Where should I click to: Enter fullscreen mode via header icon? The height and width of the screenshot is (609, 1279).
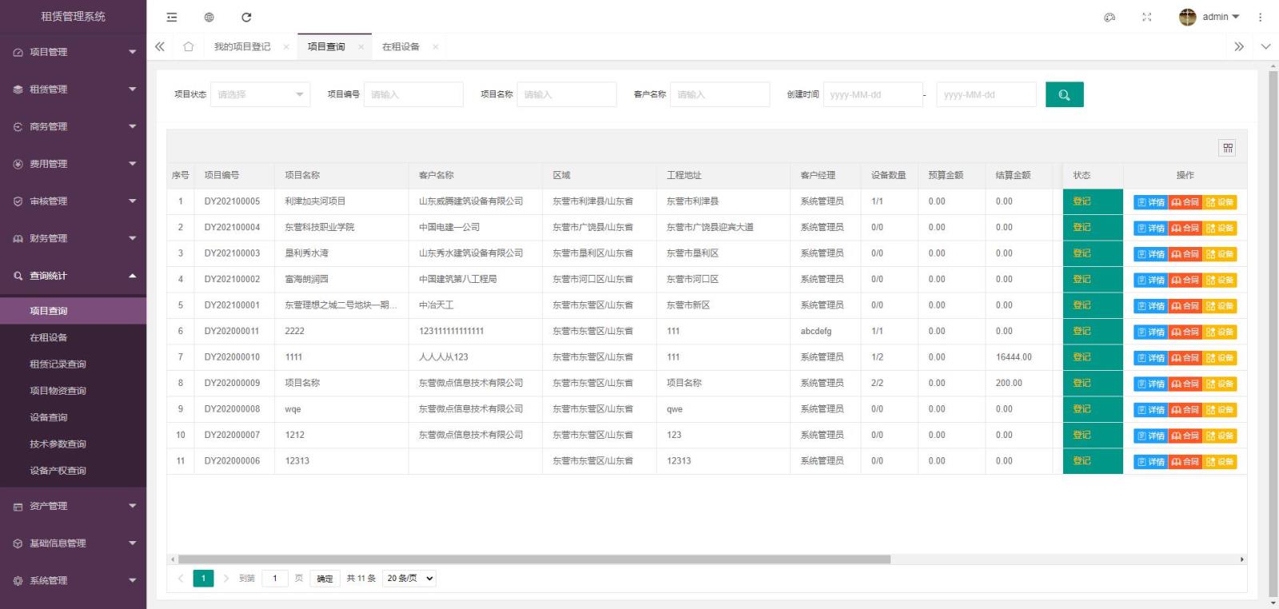(x=1147, y=17)
